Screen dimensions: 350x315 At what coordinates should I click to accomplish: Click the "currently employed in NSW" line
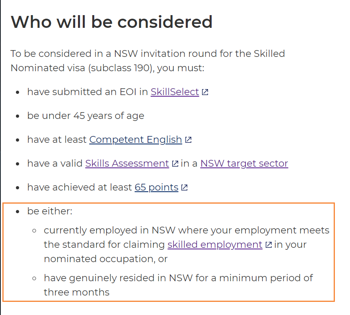(x=187, y=230)
